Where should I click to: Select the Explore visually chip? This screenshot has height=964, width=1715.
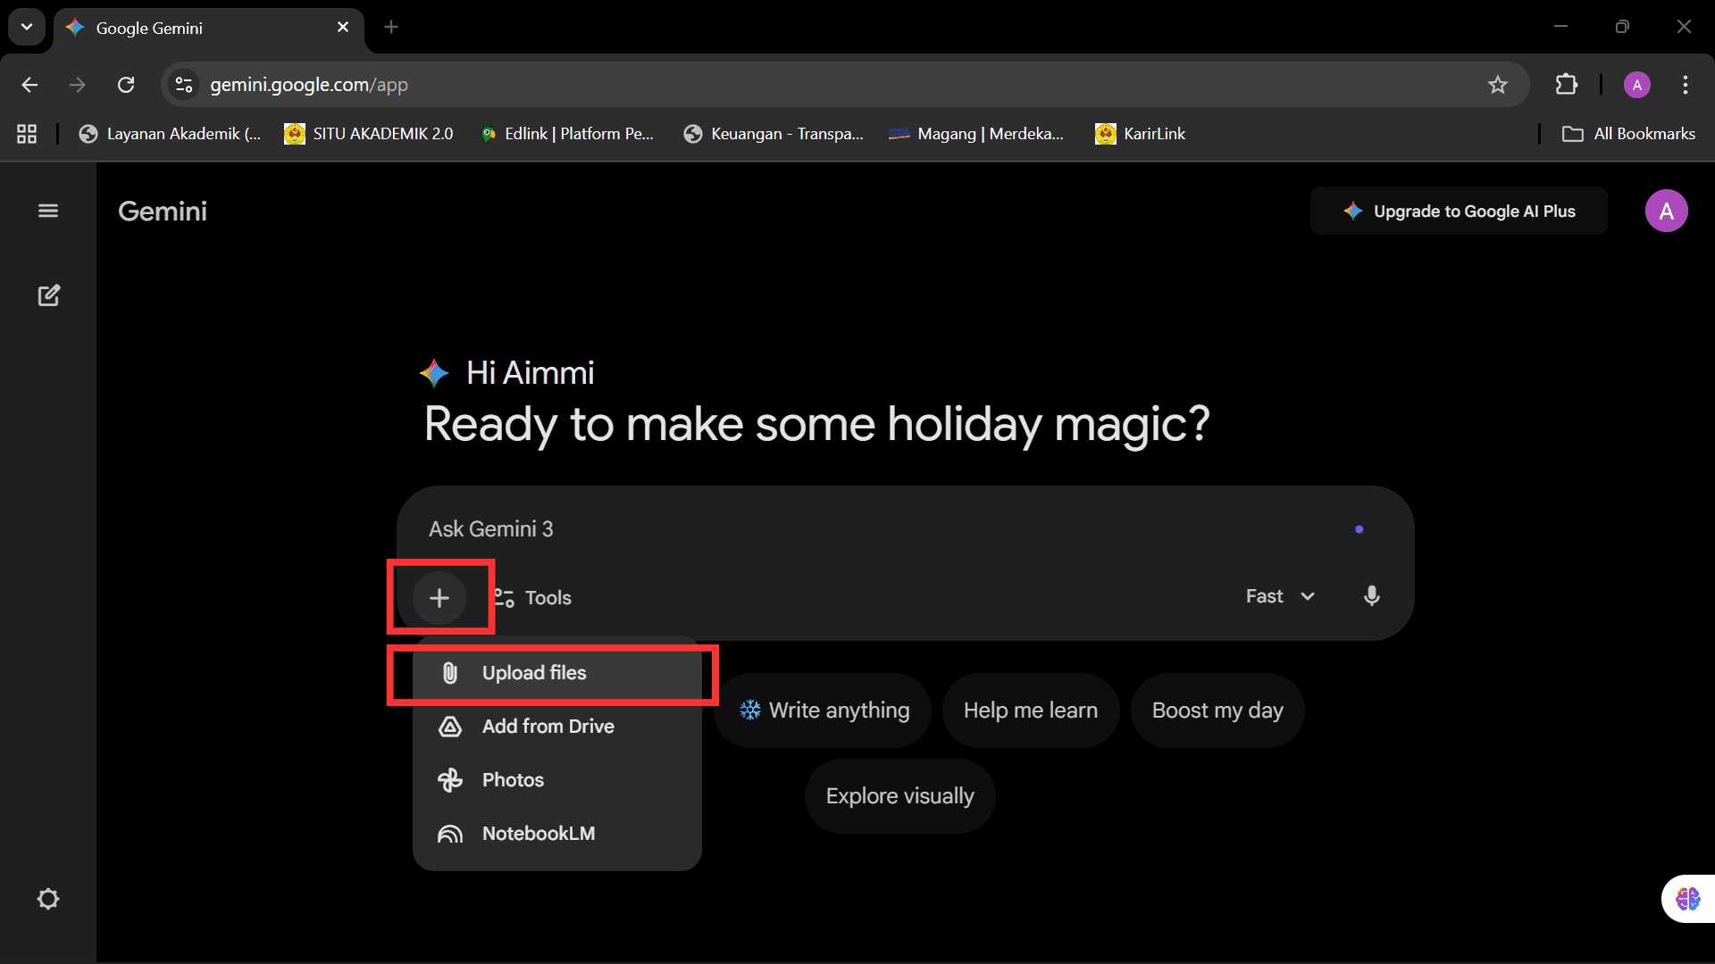pos(899,796)
